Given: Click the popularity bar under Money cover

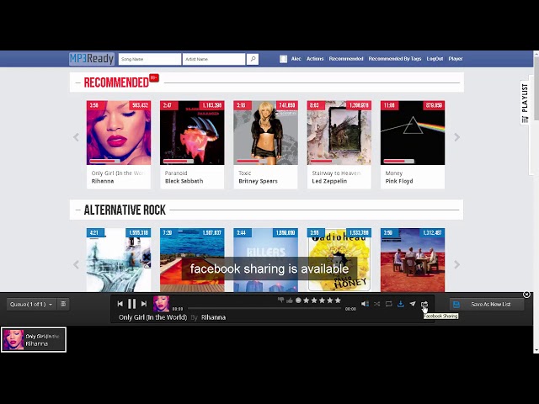Looking at the screenshot, I should (x=398, y=161).
